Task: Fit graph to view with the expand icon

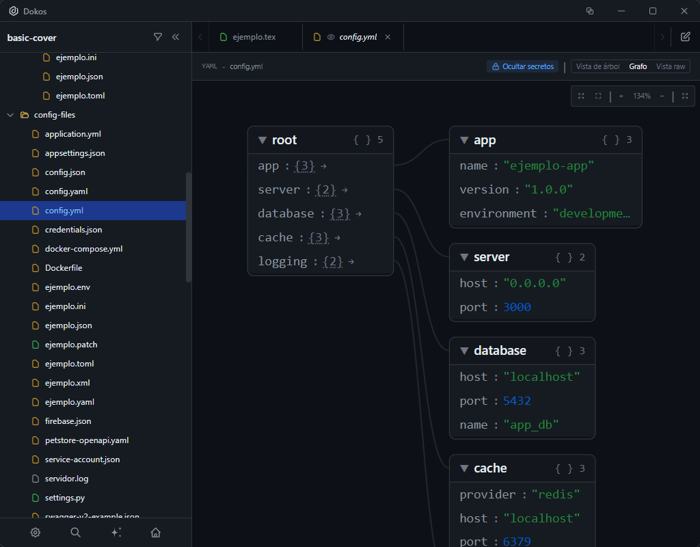Action: pos(581,96)
